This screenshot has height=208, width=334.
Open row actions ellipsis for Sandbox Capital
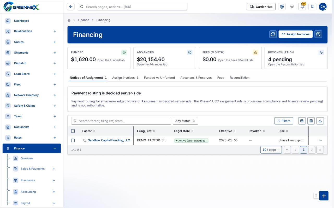[x=320, y=140]
